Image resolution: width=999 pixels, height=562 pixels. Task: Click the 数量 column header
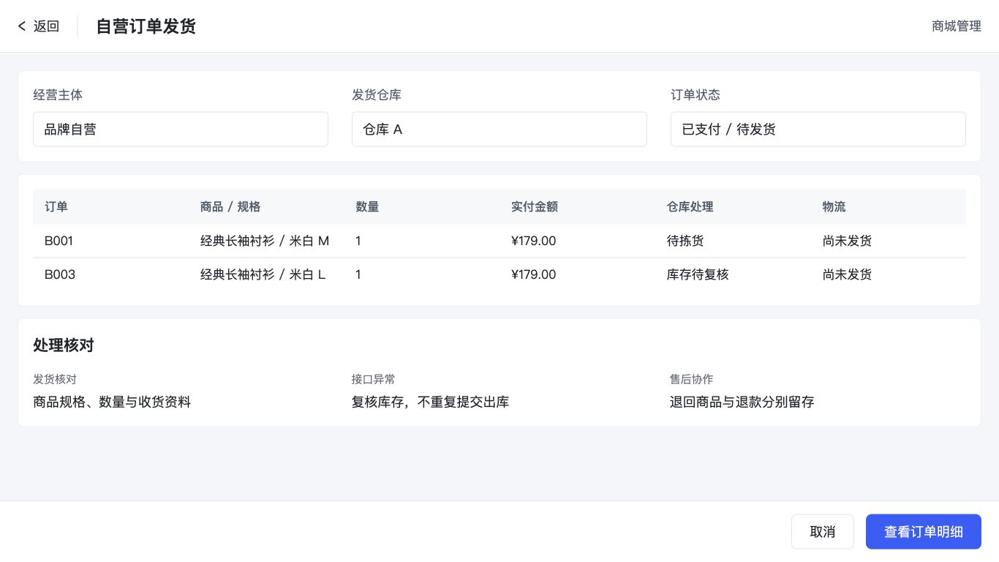(x=367, y=207)
